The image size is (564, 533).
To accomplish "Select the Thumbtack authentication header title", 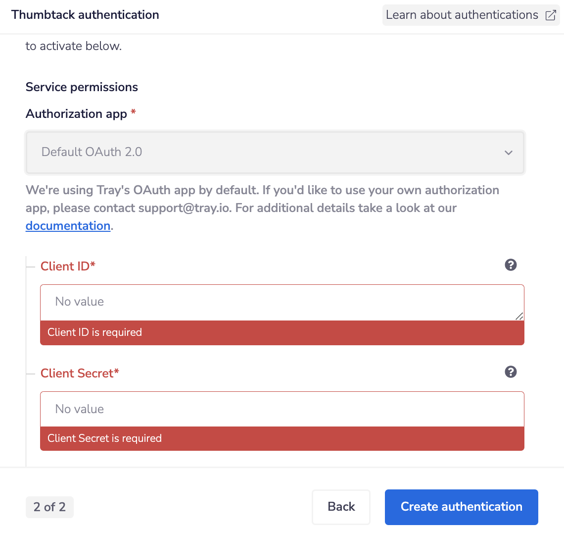I will (85, 15).
